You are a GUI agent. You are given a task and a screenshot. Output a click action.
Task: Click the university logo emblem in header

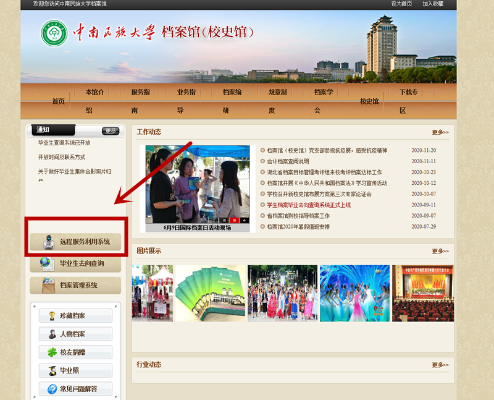54,33
